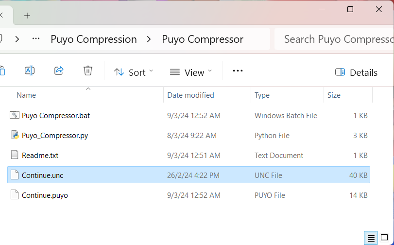
Task: Open a new tab with plus button
Action: [27, 16]
